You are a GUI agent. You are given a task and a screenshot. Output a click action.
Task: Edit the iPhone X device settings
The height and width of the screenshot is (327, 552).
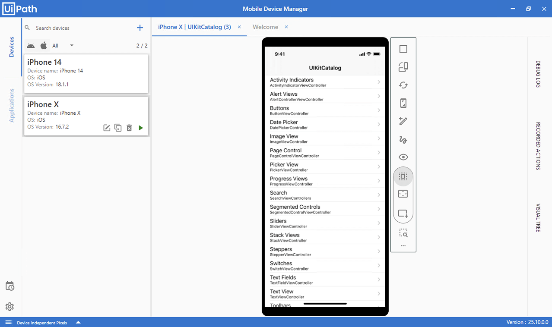107,128
